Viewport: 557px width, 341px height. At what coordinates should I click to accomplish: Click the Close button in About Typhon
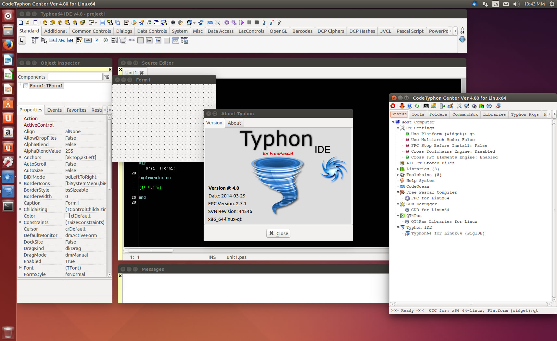click(x=278, y=233)
